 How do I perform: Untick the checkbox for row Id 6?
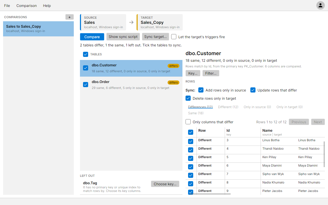[191, 167]
